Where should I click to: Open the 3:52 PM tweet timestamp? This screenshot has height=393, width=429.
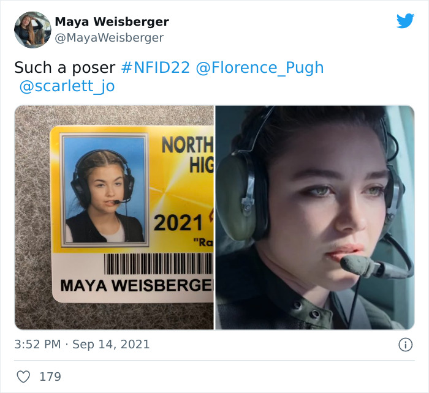pos(37,344)
